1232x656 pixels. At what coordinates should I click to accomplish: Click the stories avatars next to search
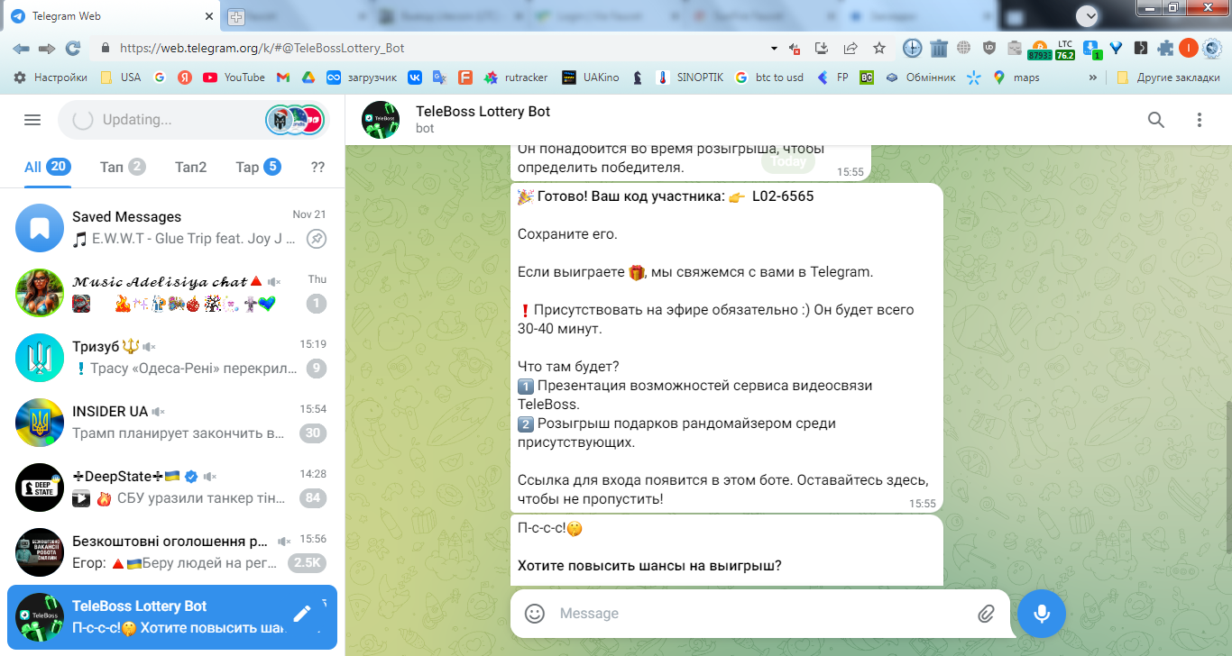tap(295, 120)
